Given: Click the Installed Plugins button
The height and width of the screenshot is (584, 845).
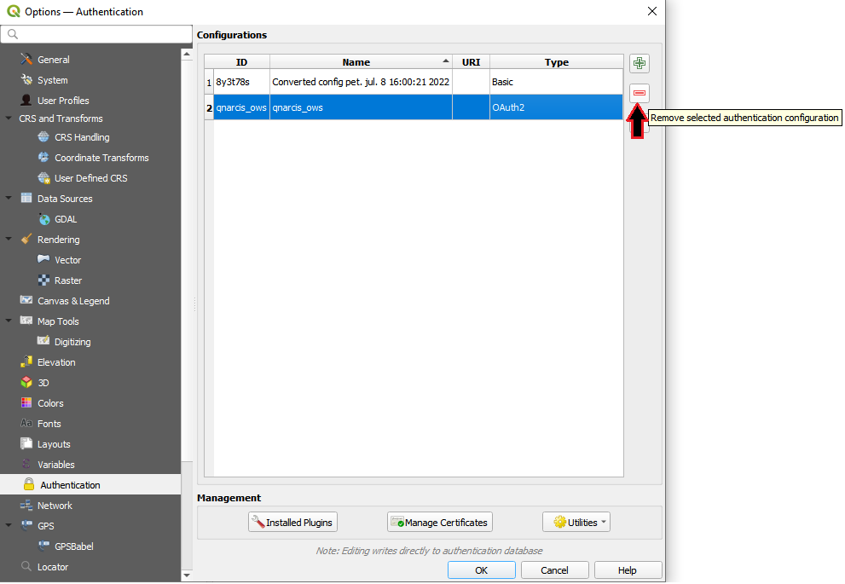Looking at the screenshot, I should click(x=292, y=521).
